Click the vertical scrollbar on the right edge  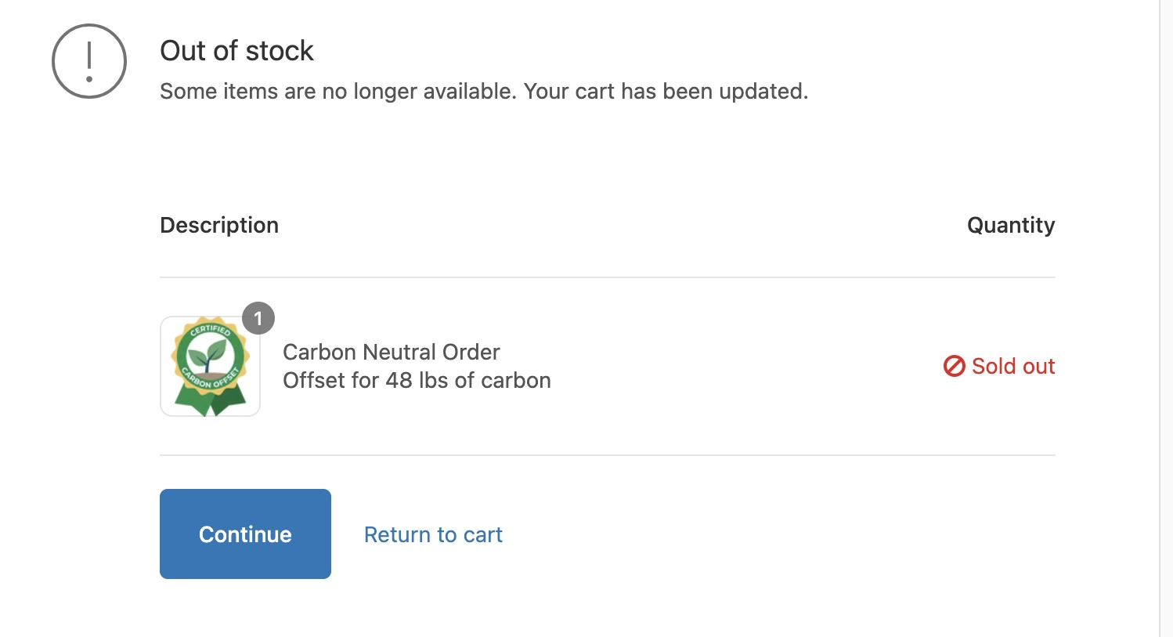click(1165, 313)
